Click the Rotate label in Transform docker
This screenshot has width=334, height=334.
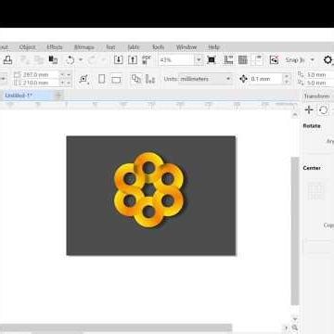[x=312, y=126]
